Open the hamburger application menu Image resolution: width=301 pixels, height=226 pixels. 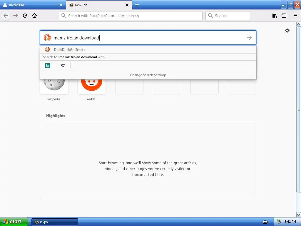295,16
